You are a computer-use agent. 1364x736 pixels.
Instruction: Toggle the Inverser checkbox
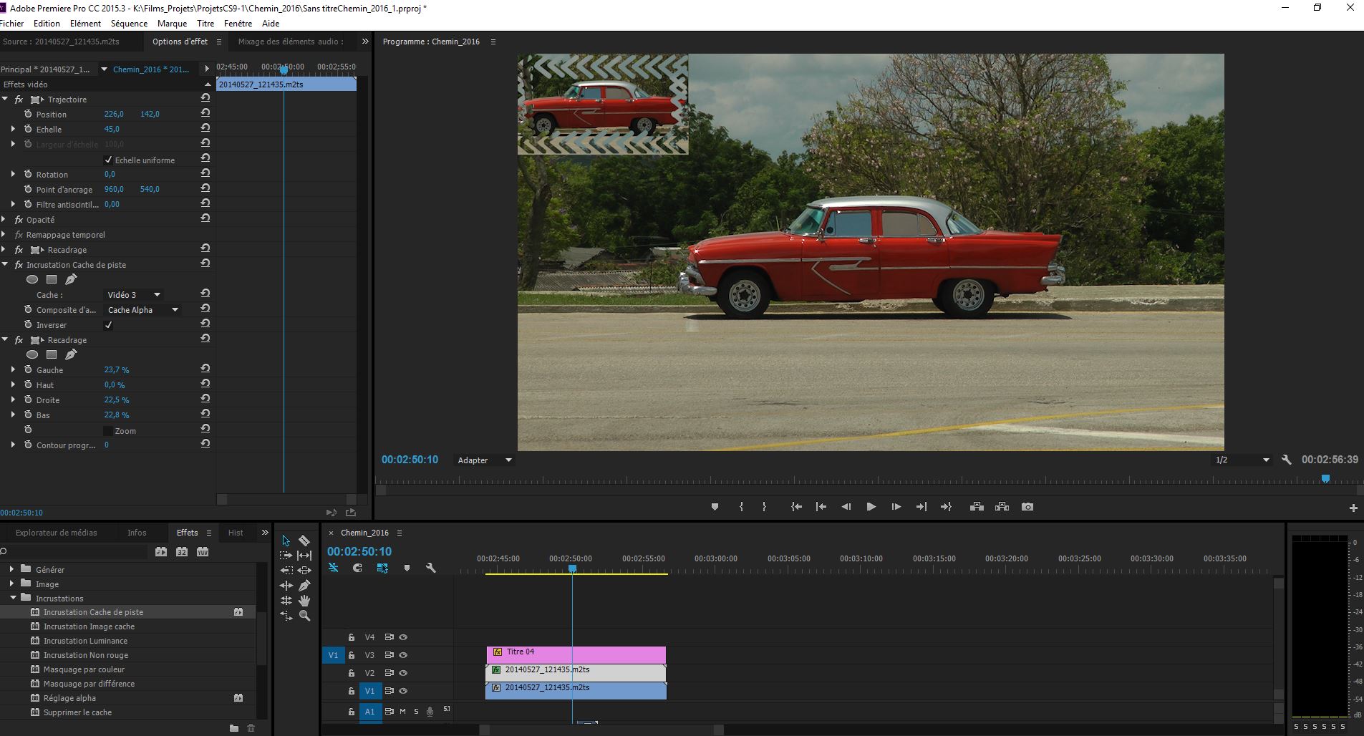pyautogui.click(x=108, y=325)
